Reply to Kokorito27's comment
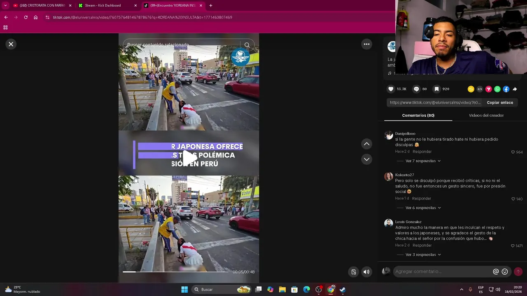This screenshot has width=527, height=296. pos(422,199)
